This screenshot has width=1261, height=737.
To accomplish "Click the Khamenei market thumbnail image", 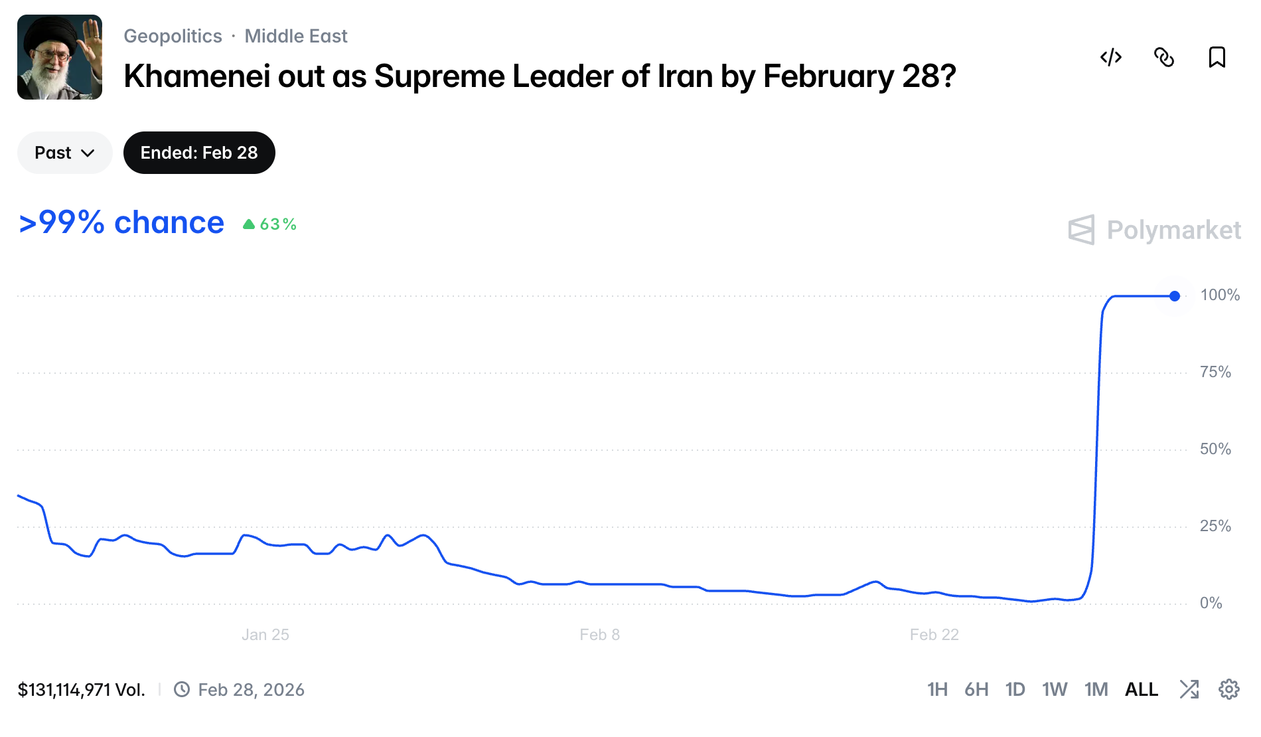I will (x=60, y=57).
